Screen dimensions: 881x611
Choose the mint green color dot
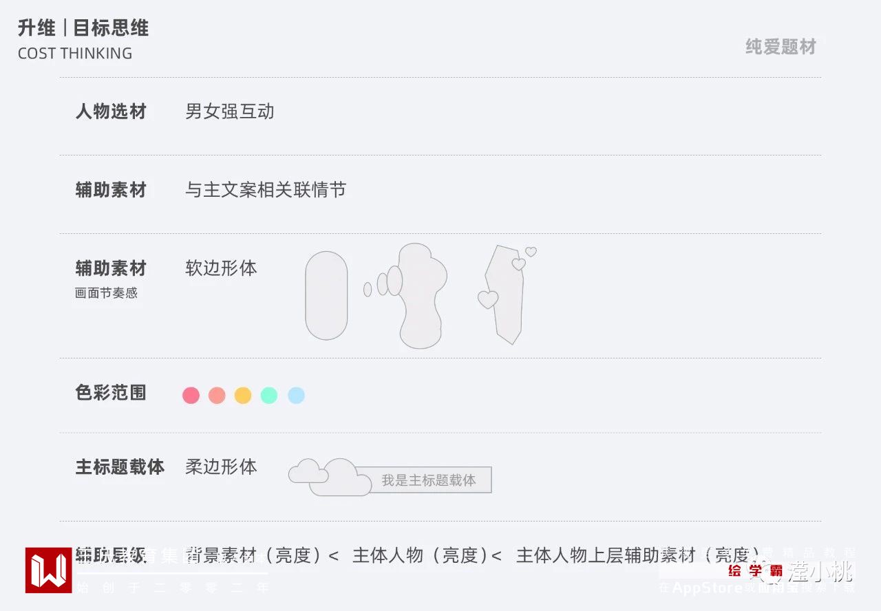(x=269, y=395)
